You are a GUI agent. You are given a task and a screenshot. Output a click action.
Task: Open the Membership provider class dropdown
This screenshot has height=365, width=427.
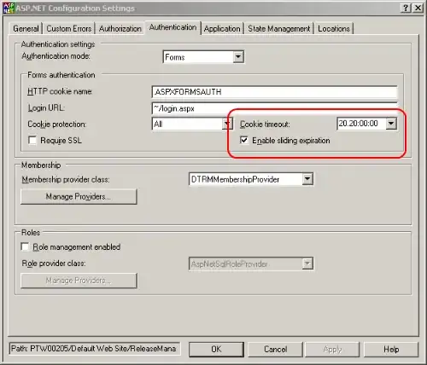coord(307,179)
